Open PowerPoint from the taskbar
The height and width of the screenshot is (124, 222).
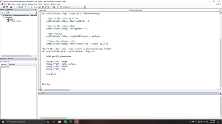pos(76,122)
